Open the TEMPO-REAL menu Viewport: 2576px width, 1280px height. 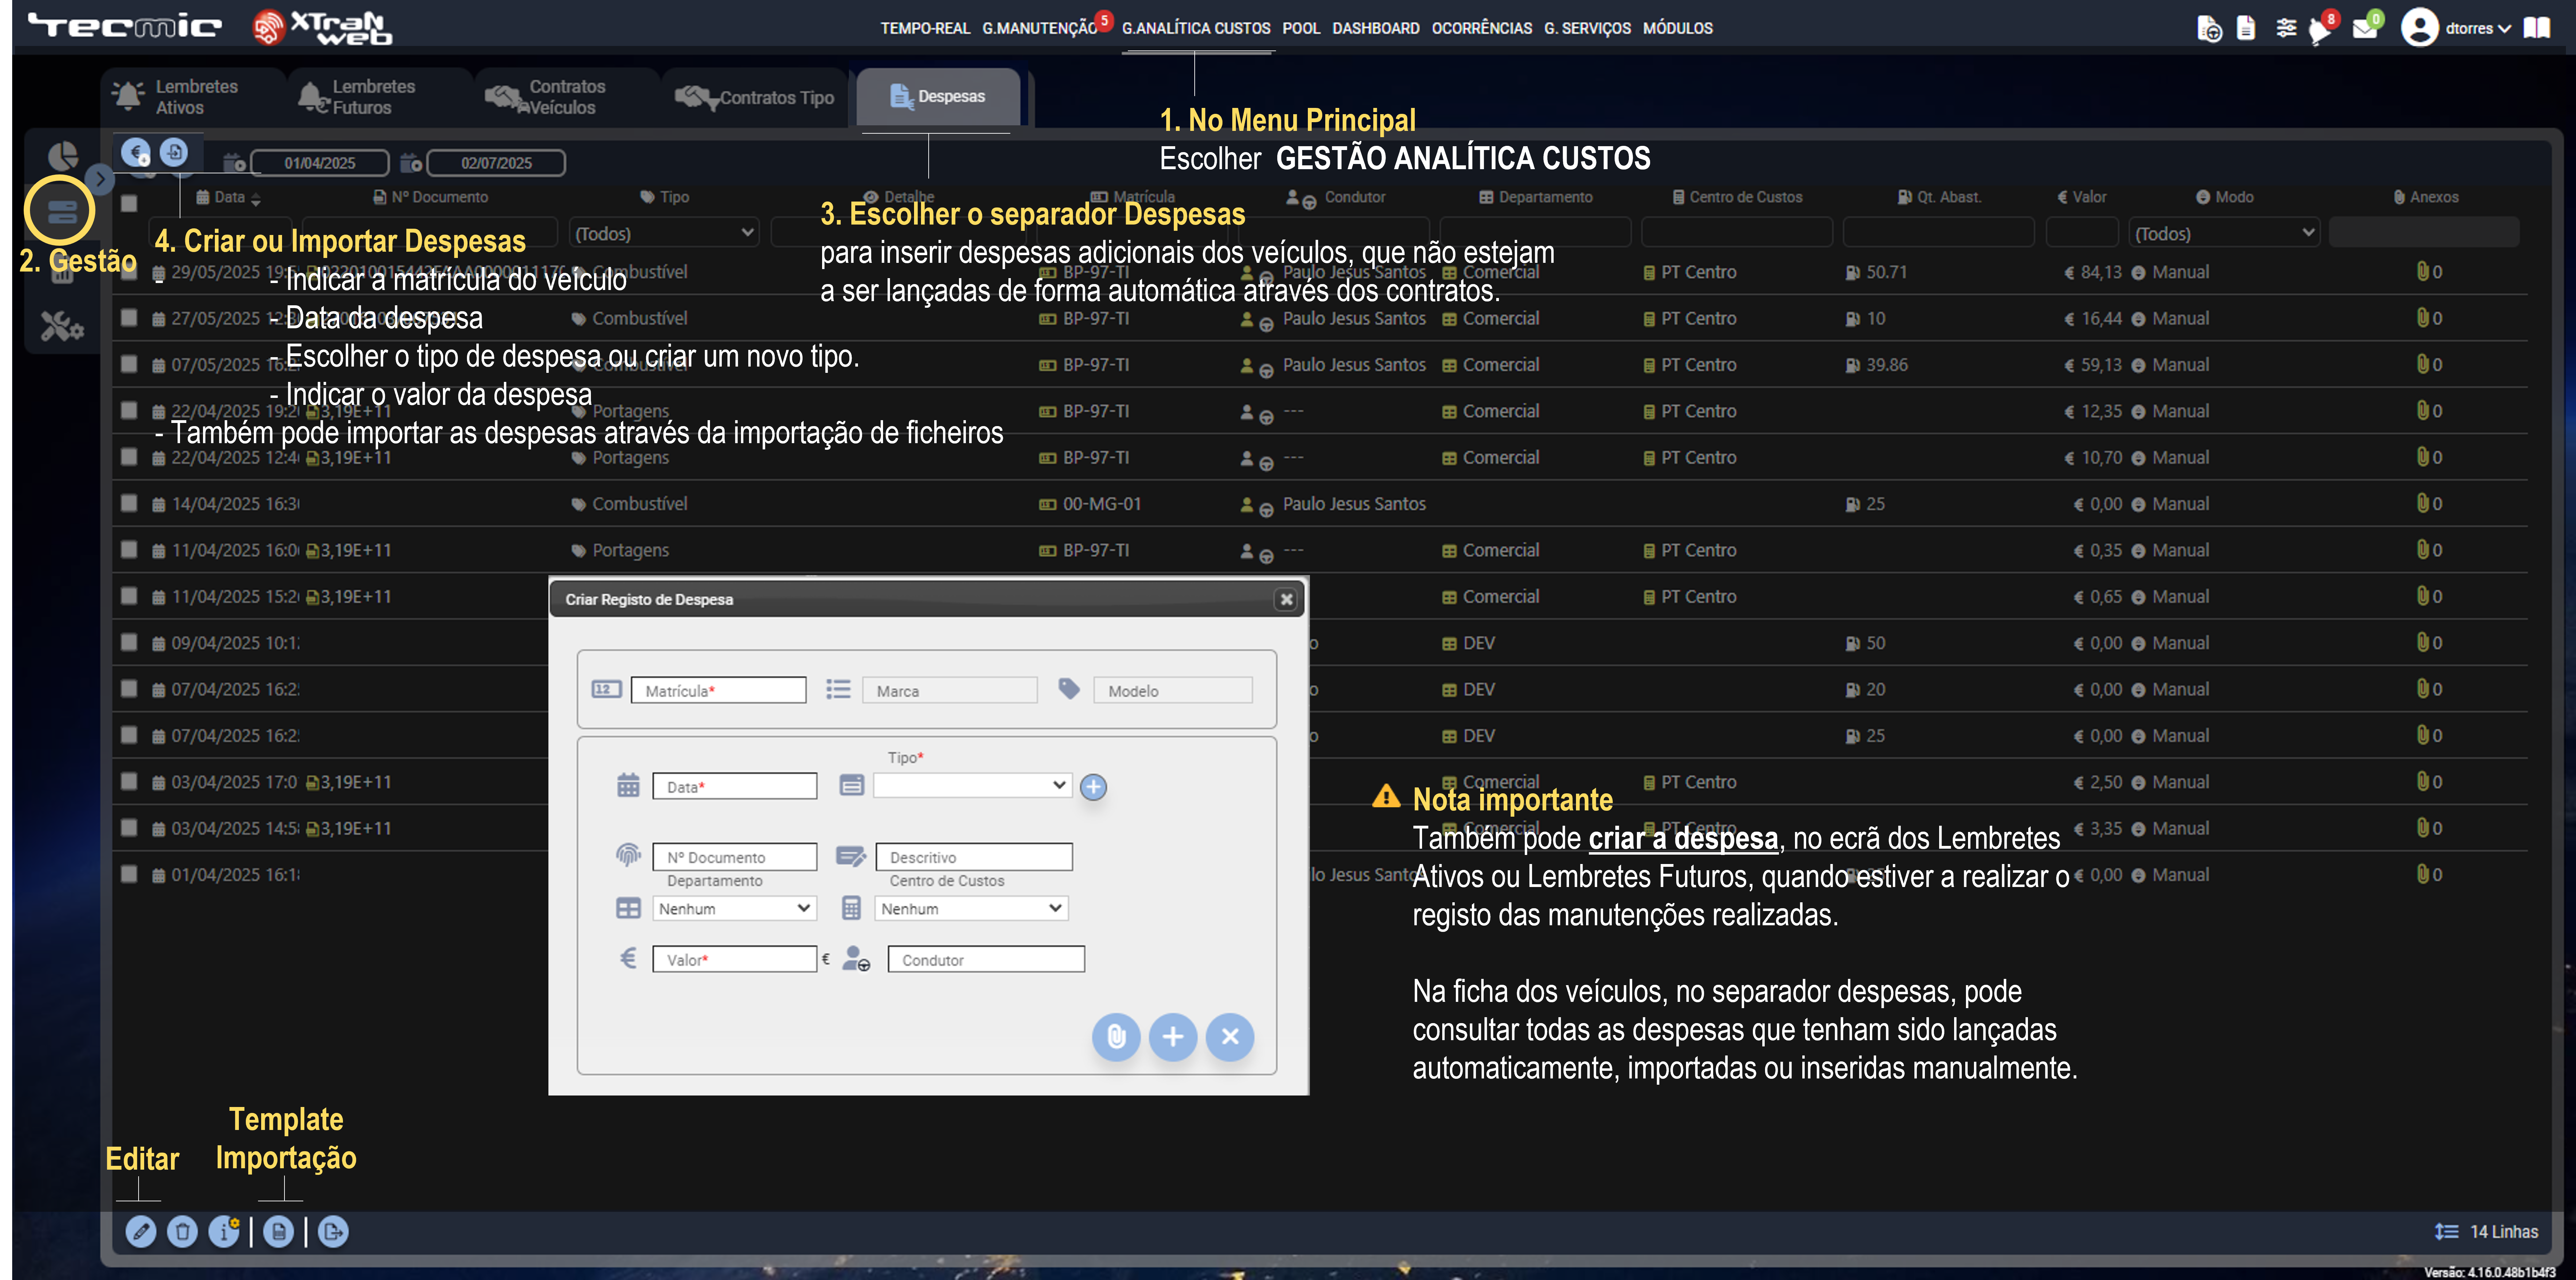(925, 28)
